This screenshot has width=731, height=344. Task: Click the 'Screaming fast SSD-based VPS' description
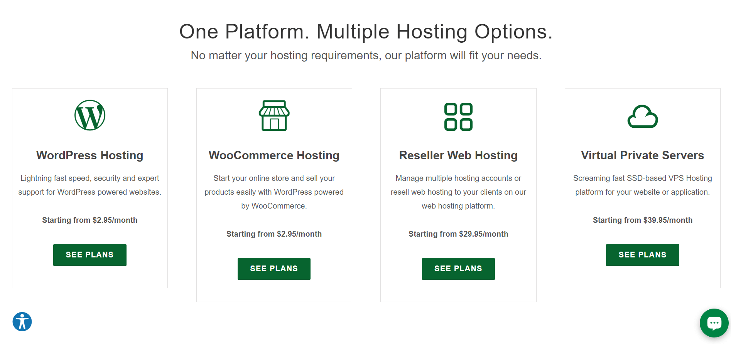(x=643, y=185)
